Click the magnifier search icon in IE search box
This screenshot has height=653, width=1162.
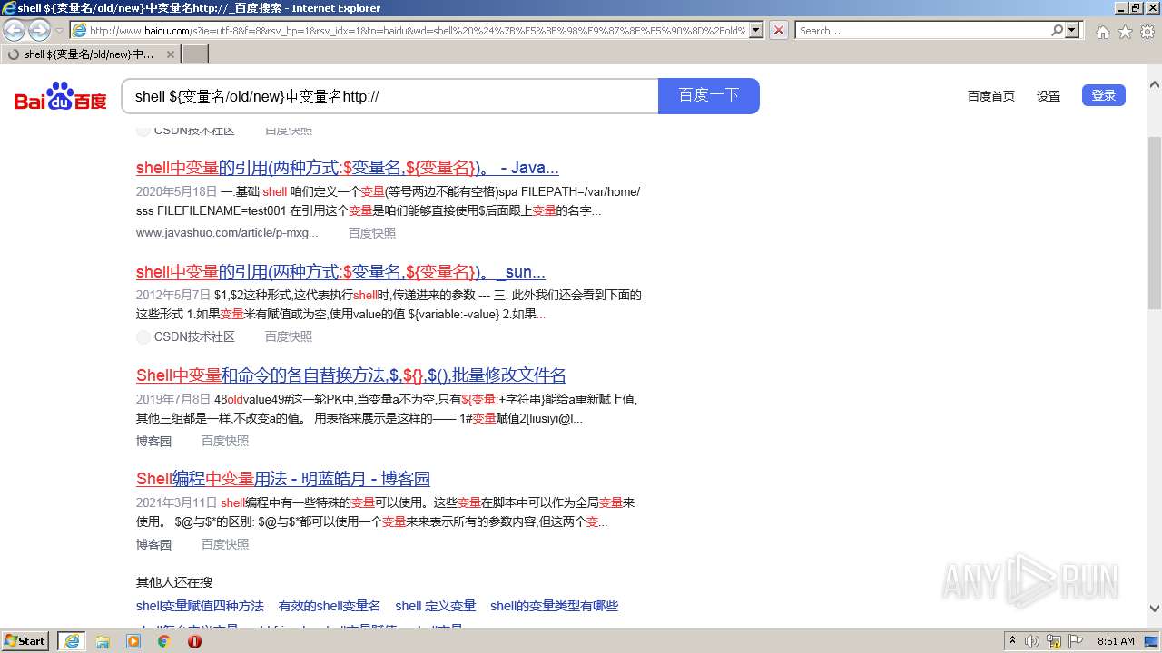point(1057,30)
